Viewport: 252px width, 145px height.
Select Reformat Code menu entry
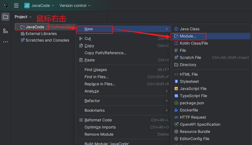pos(98,120)
